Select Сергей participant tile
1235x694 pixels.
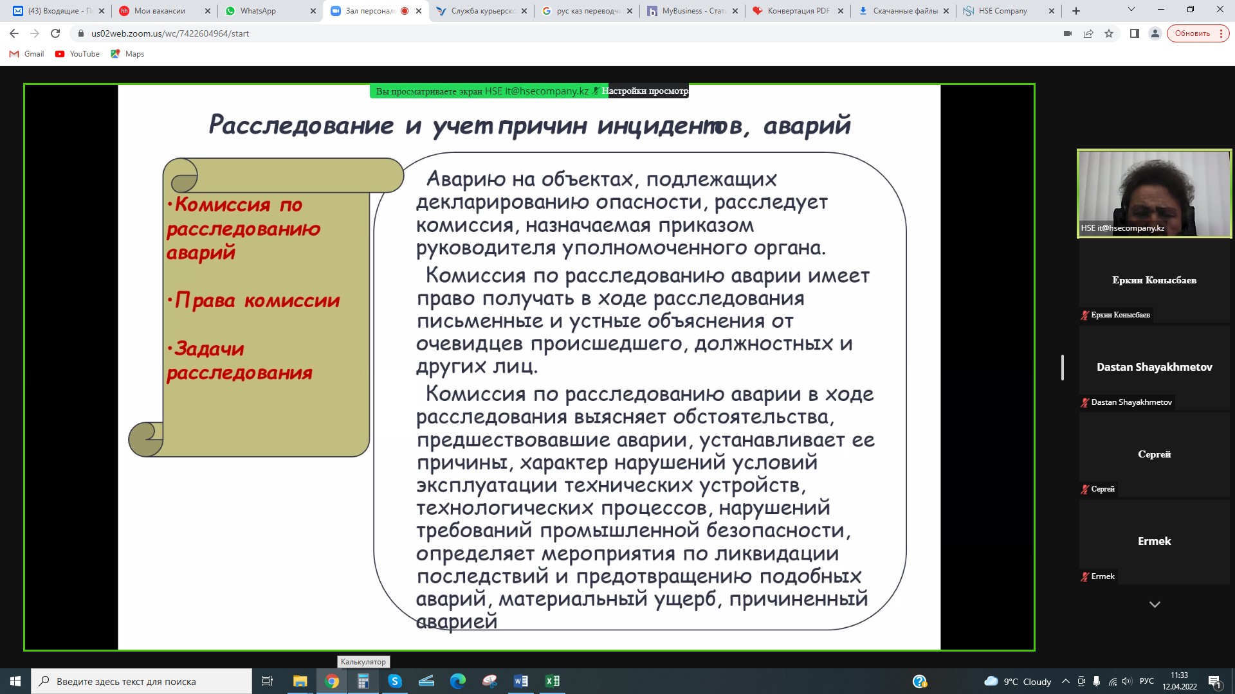tap(1155, 454)
